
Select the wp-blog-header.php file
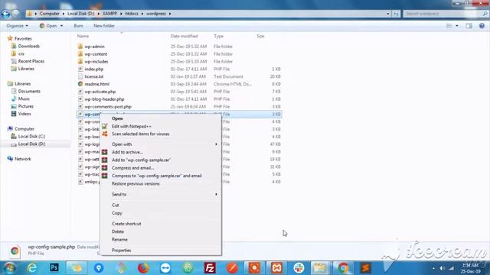tap(104, 99)
